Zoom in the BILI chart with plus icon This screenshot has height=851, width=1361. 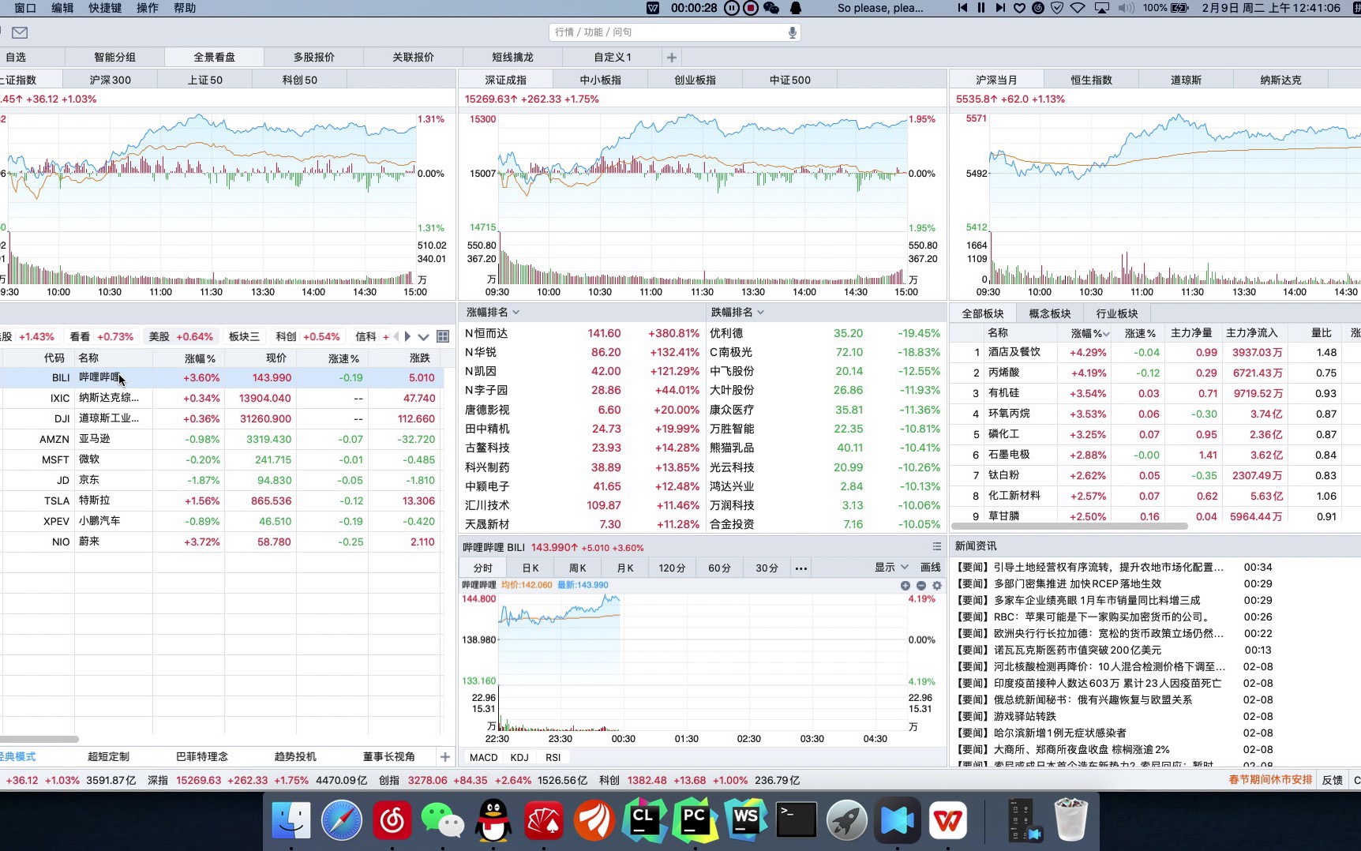[x=905, y=585]
